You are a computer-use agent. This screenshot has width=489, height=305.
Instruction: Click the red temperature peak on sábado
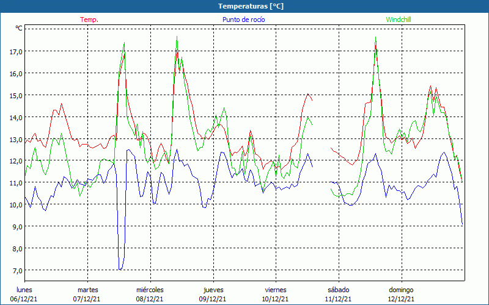(376, 45)
